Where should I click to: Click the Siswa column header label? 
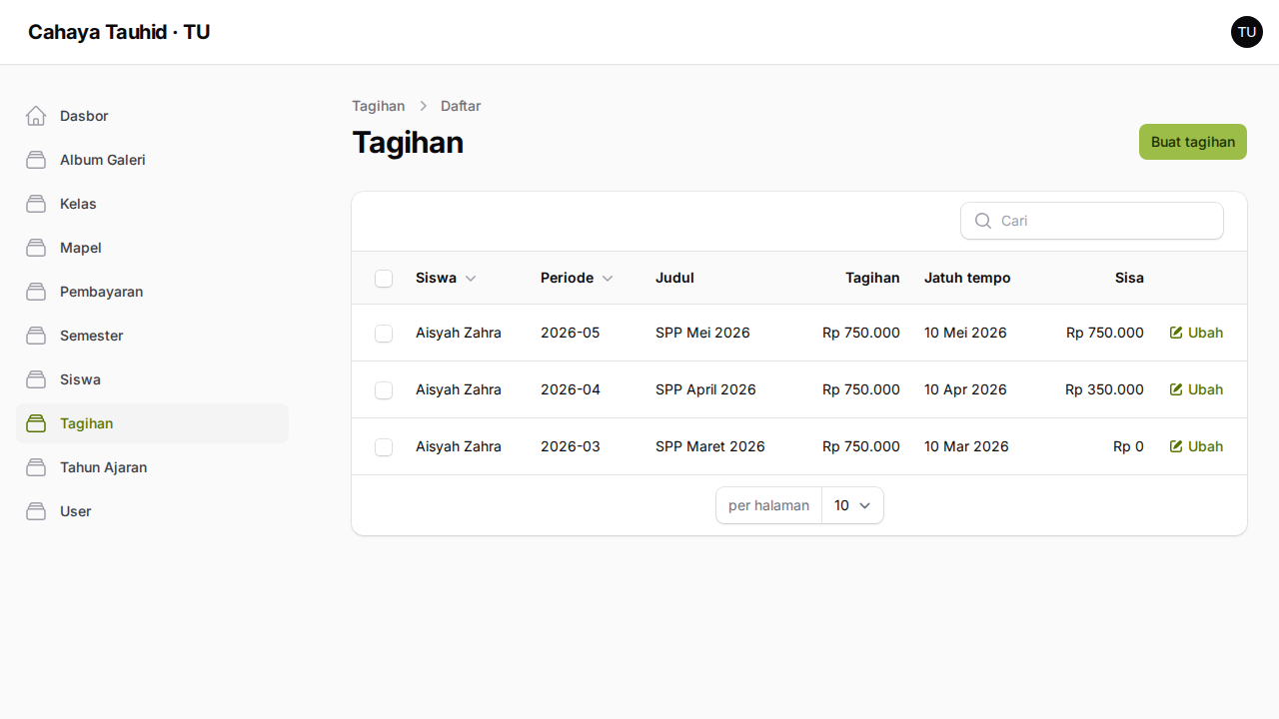pos(436,278)
